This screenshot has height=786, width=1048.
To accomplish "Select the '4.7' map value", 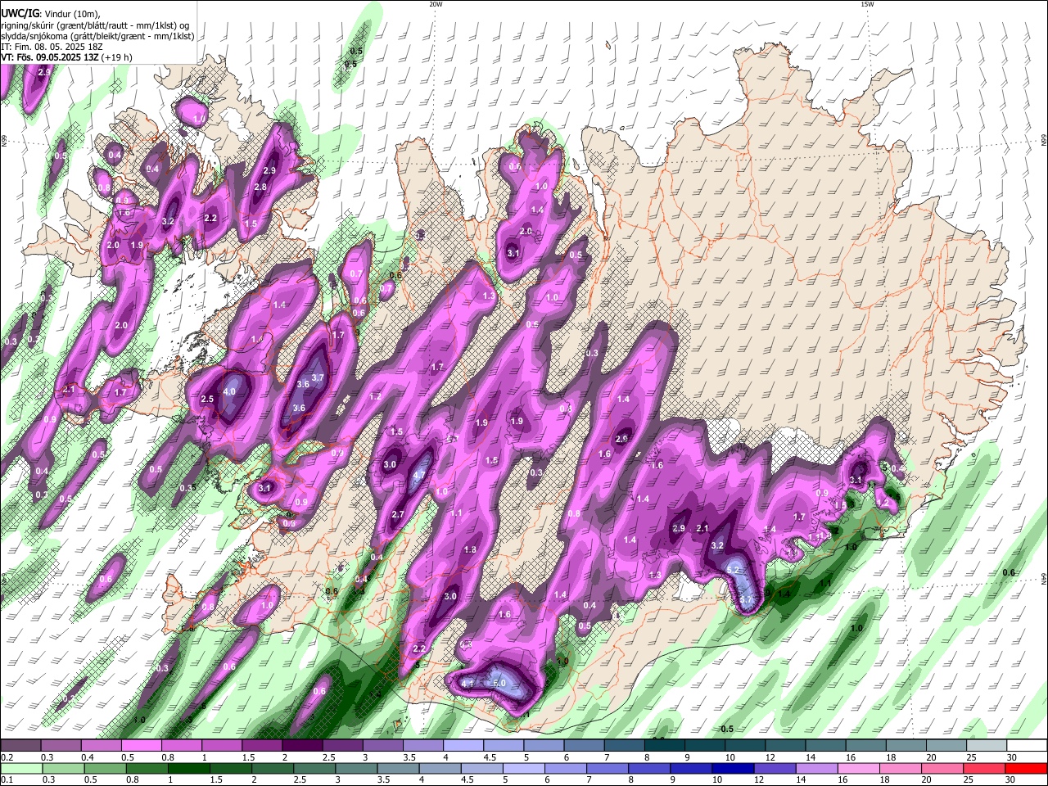I will pos(421,475).
